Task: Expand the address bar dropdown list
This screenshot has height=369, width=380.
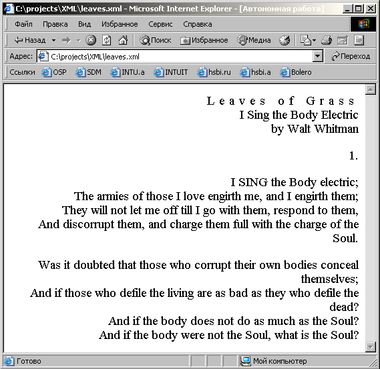Action: 317,57
